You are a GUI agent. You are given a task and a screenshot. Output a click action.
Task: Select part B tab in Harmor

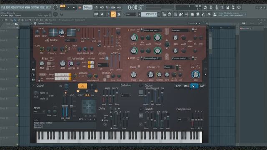click(92, 86)
